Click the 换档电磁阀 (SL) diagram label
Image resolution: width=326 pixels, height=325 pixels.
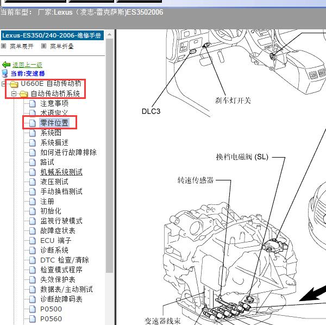(x=242, y=157)
